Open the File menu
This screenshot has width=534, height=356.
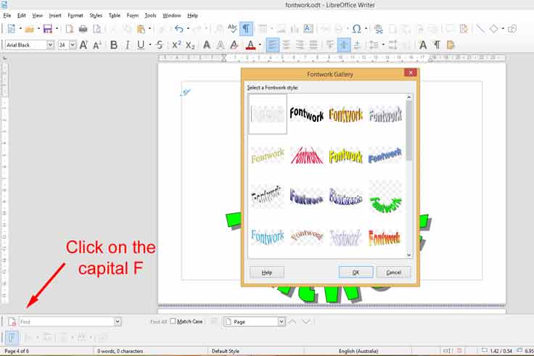7,15
